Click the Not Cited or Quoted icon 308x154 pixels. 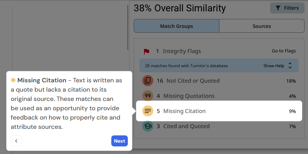(x=148, y=81)
